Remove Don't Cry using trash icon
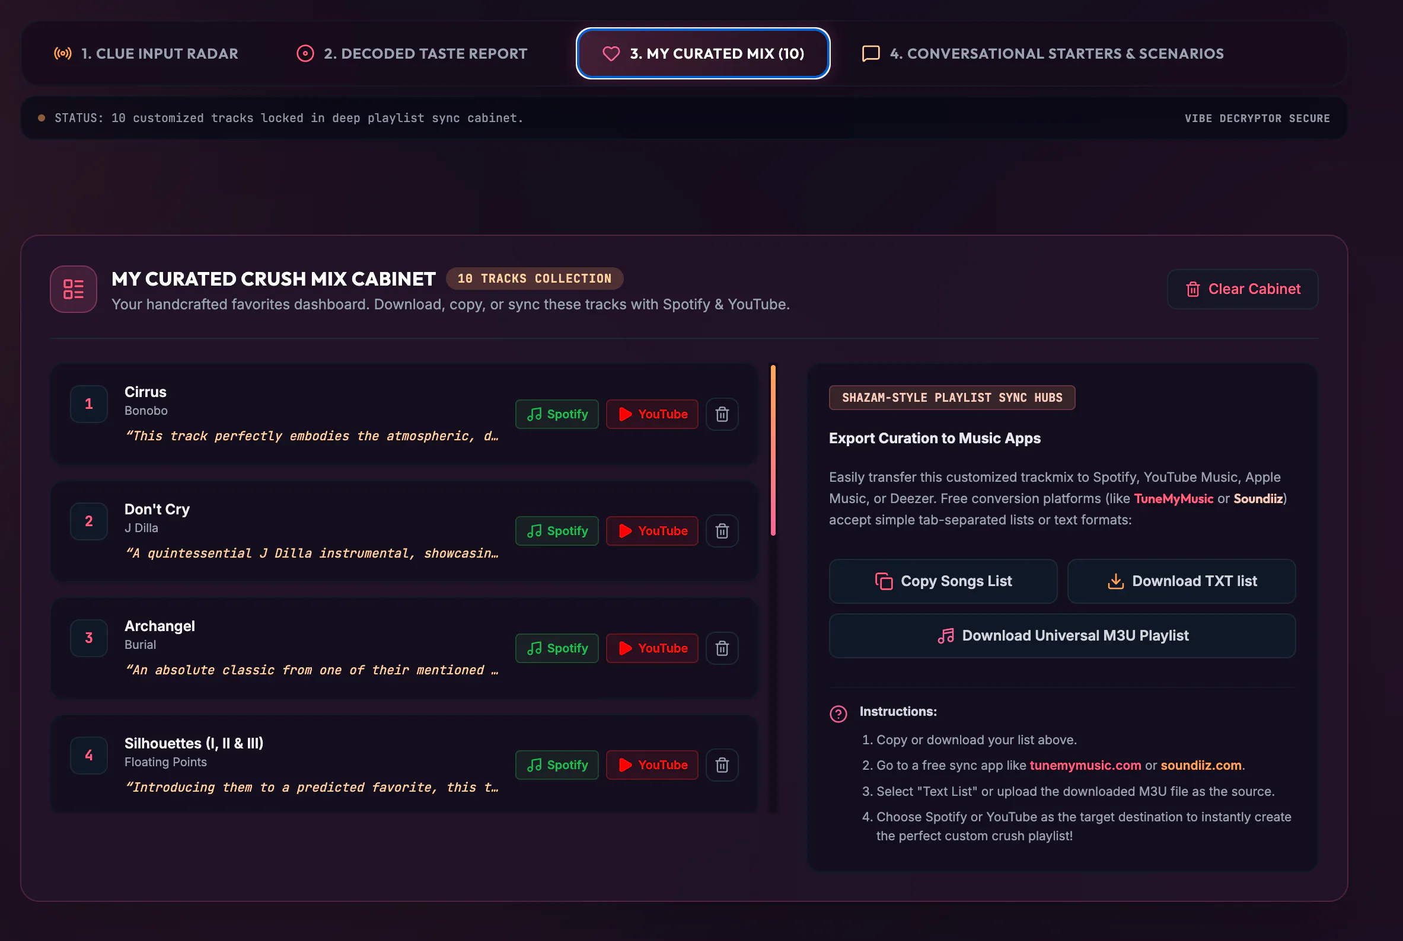The width and height of the screenshot is (1403, 941). pos(722,531)
